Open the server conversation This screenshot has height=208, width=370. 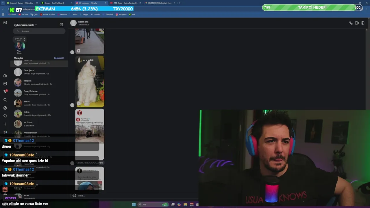(x=39, y=197)
